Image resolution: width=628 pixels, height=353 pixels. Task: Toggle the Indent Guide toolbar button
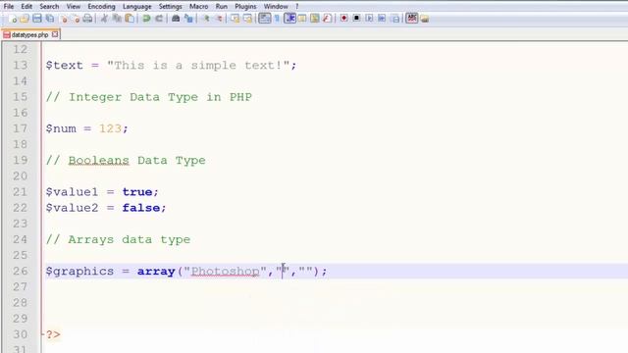tap(290, 19)
